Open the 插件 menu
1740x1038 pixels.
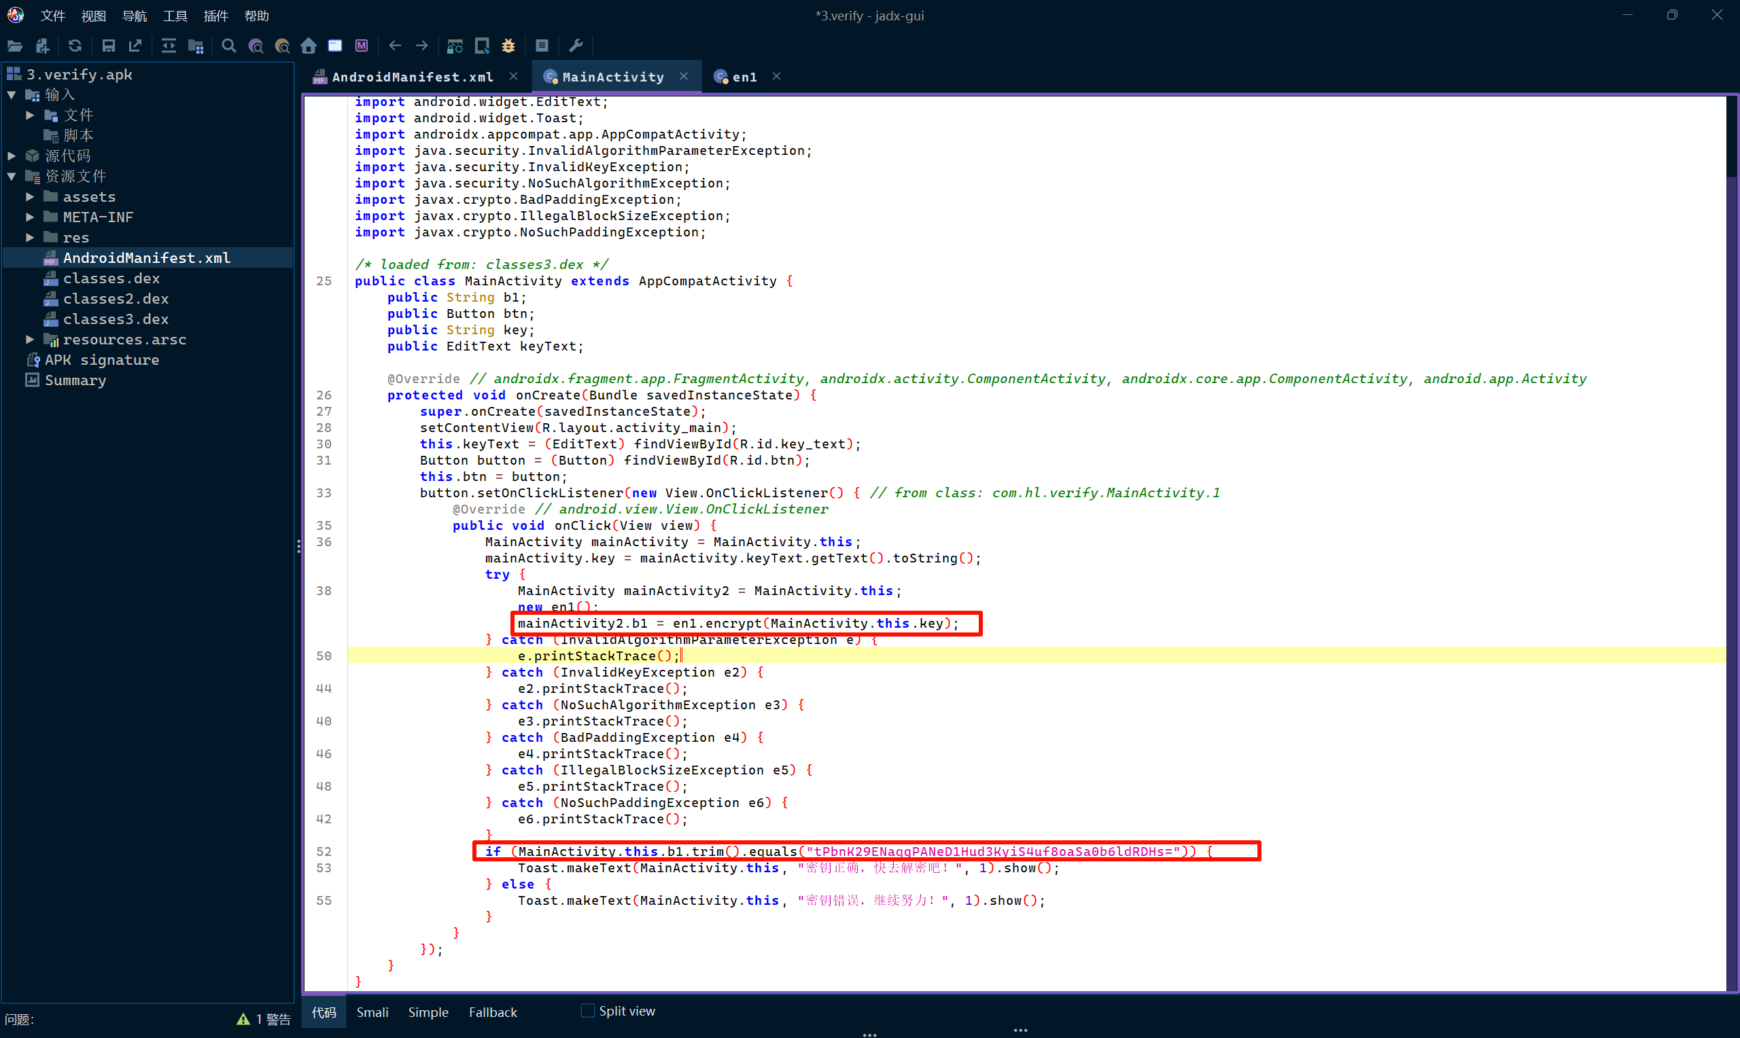coord(216,16)
